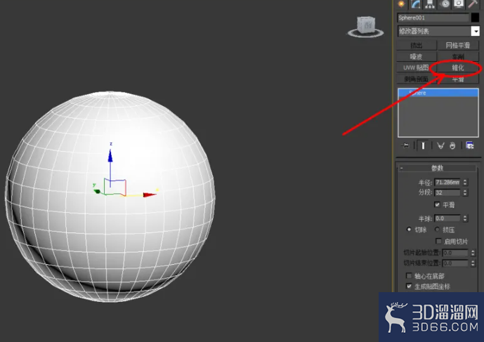Select the 切除 radio button
The height and width of the screenshot is (342, 484).
pyautogui.click(x=409, y=230)
